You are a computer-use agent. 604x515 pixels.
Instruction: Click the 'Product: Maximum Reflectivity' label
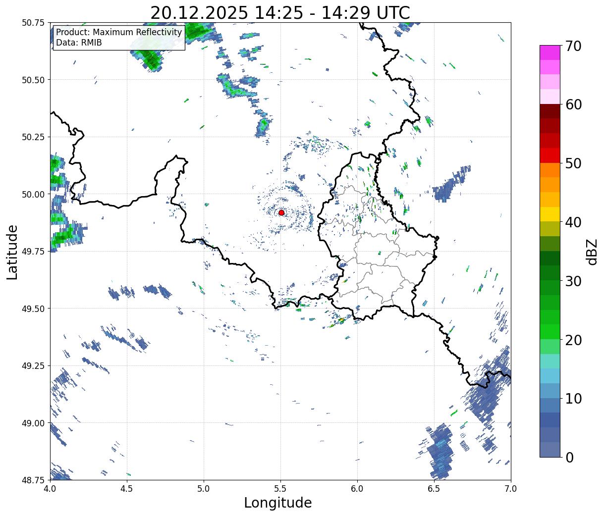pyautogui.click(x=119, y=33)
